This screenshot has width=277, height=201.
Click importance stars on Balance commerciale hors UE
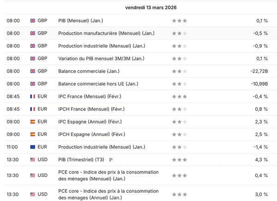pos(180,84)
